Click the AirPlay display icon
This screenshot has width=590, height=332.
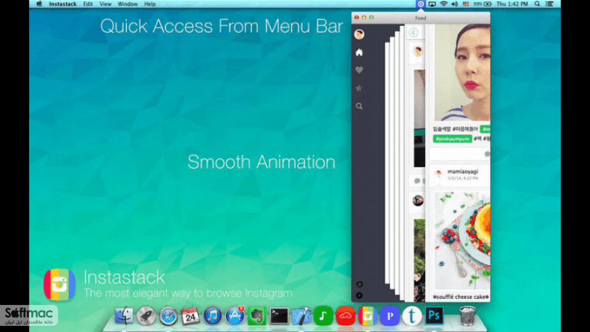pos(433,4)
